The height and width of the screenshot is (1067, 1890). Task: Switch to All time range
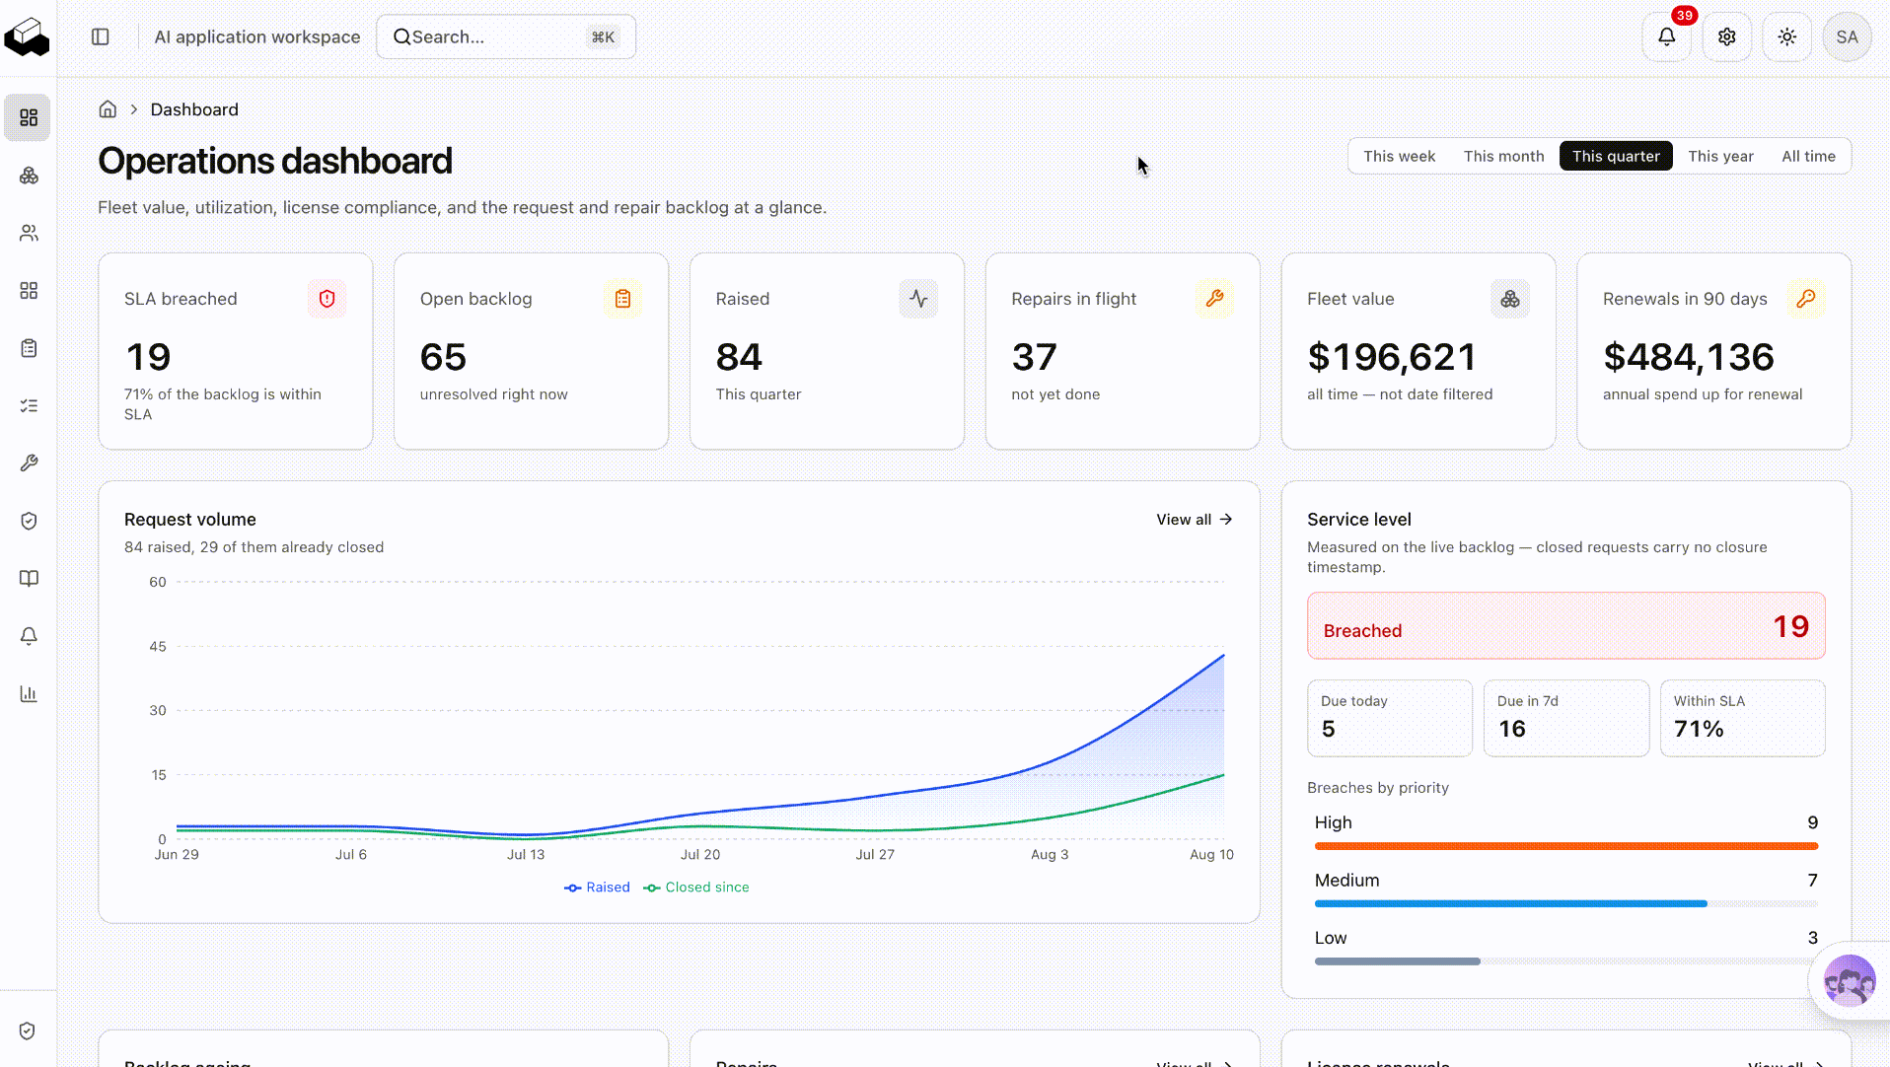(1808, 156)
